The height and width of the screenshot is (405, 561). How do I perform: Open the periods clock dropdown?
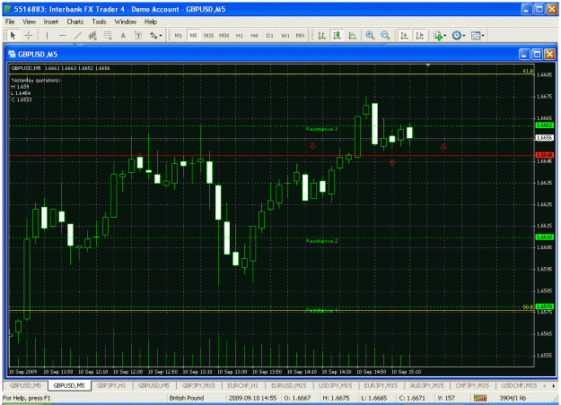tap(459, 35)
